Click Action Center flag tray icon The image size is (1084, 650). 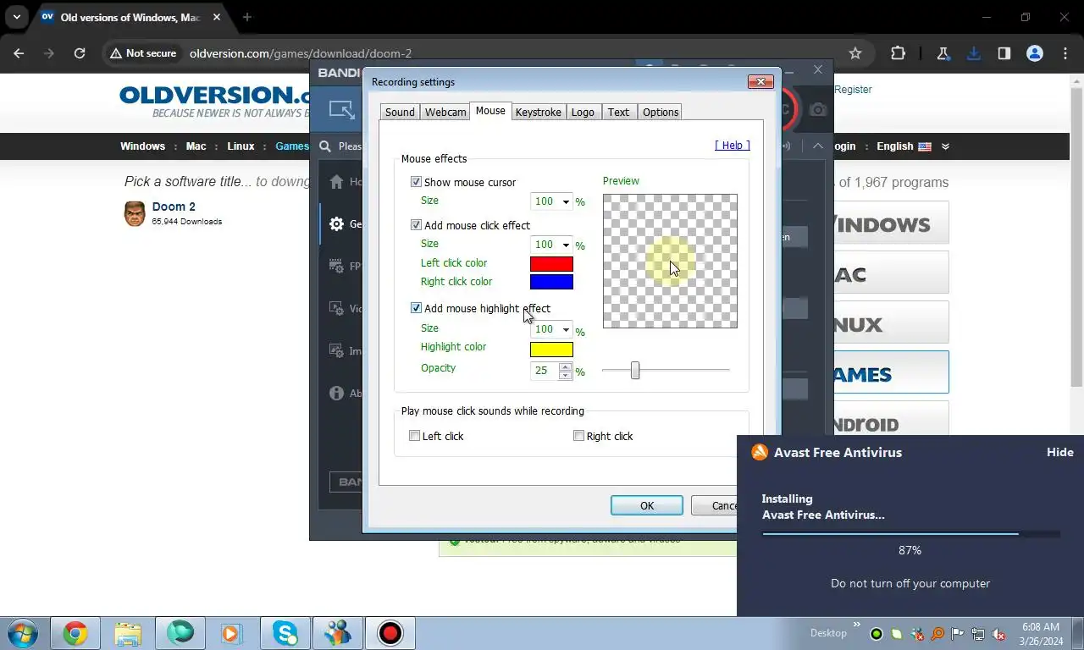pyautogui.click(x=958, y=634)
